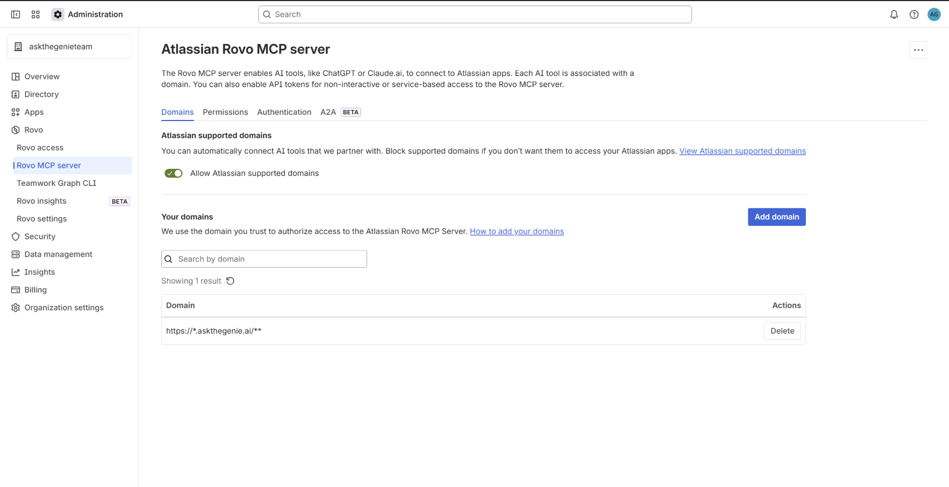Switch to the Authentication tab
The image size is (949, 487).
pyautogui.click(x=284, y=112)
